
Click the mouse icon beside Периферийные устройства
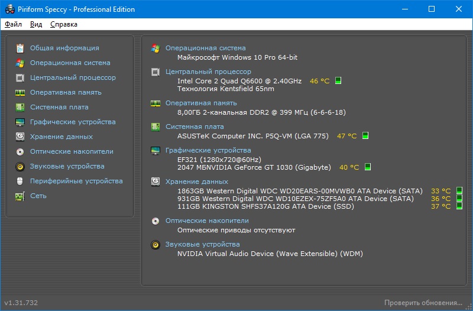point(20,182)
